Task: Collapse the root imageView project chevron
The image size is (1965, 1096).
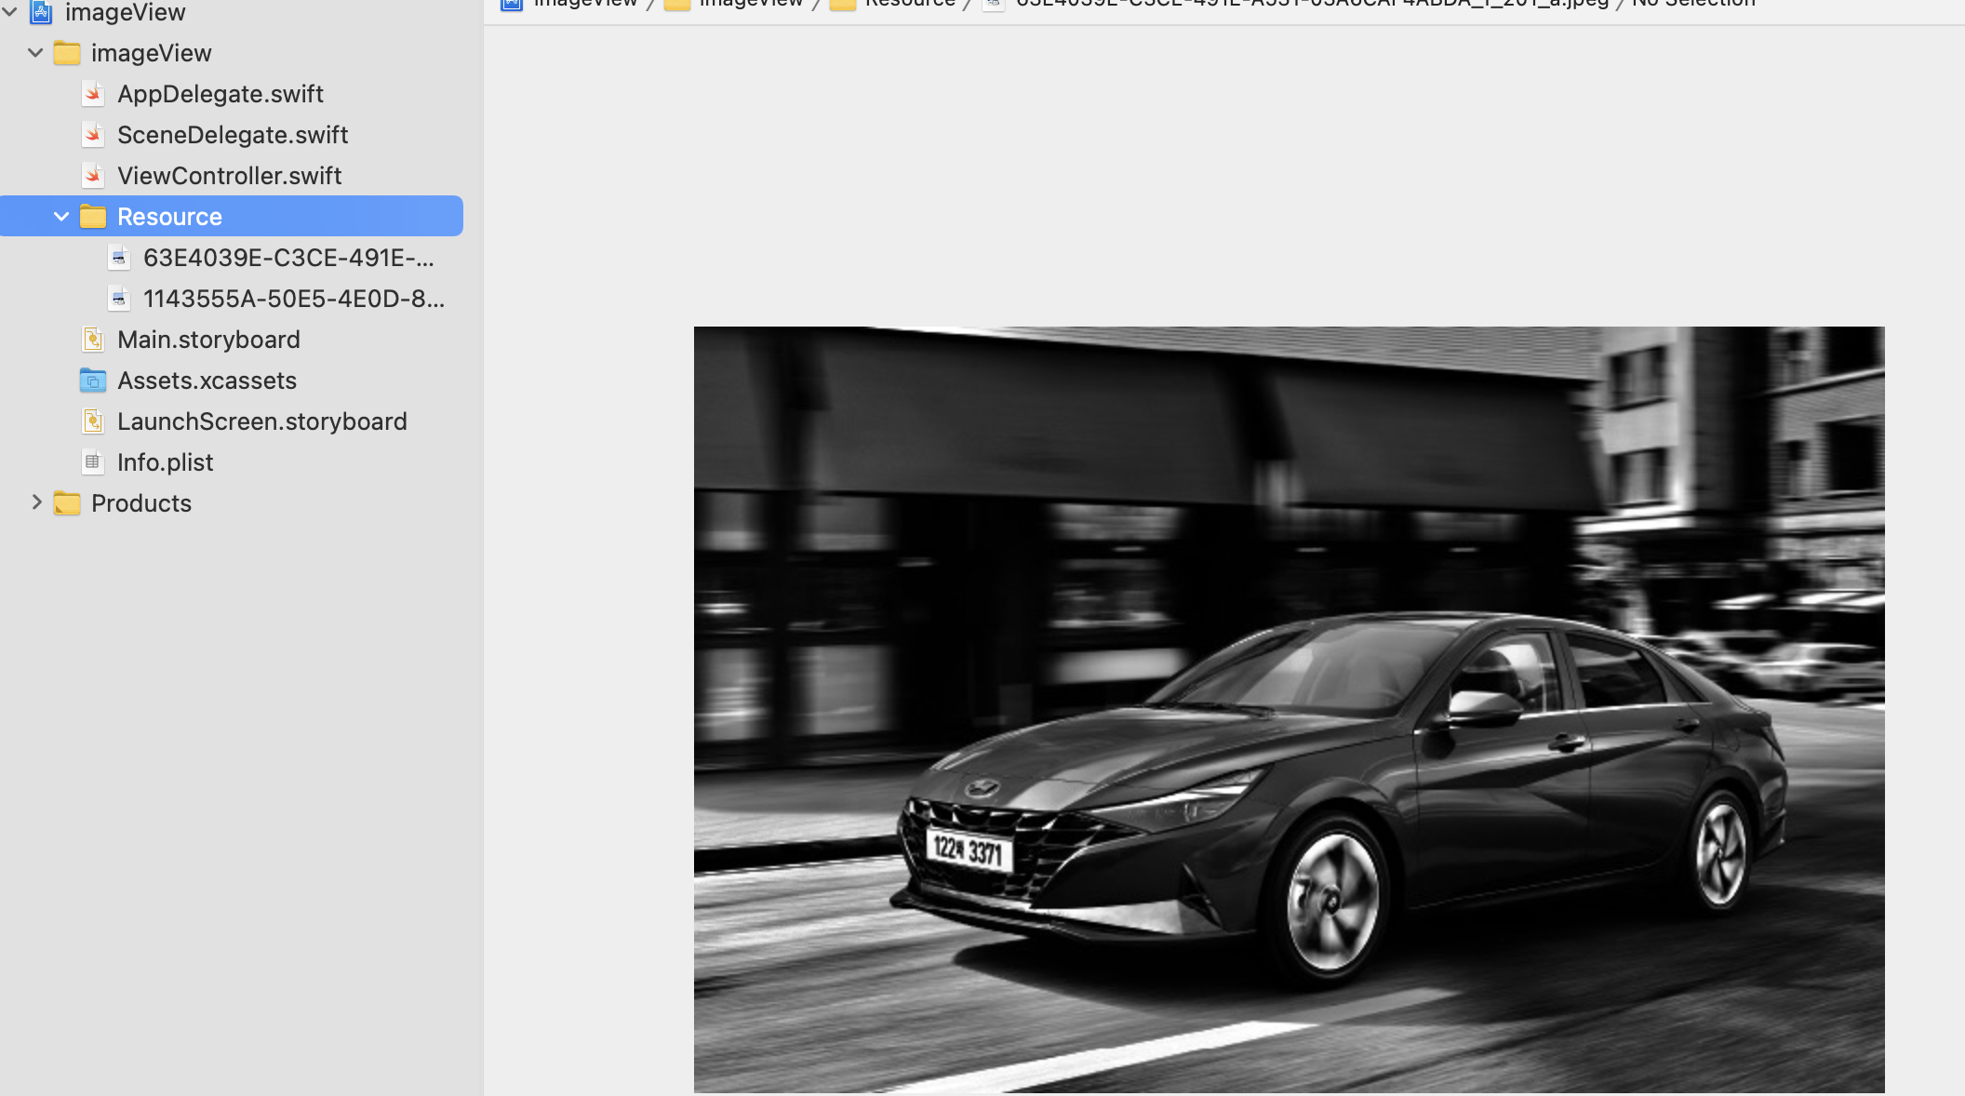Action: pyautogui.click(x=9, y=12)
